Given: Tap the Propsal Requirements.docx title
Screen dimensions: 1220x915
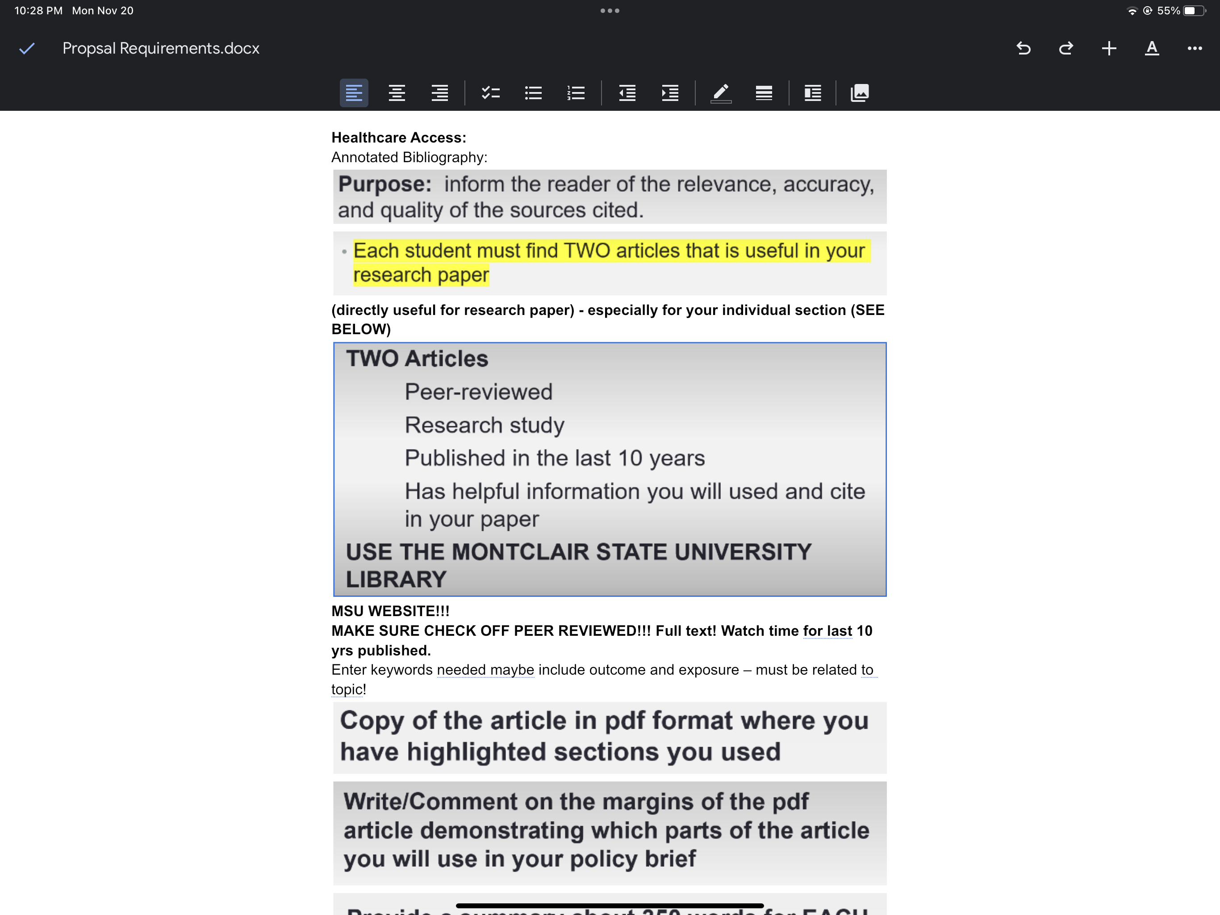Looking at the screenshot, I should tap(160, 49).
